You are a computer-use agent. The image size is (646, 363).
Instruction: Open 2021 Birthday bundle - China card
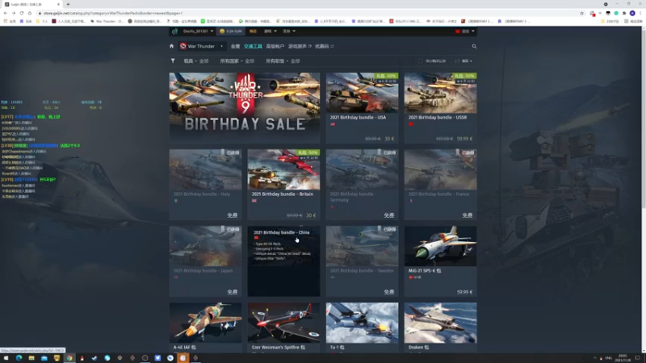point(283,261)
